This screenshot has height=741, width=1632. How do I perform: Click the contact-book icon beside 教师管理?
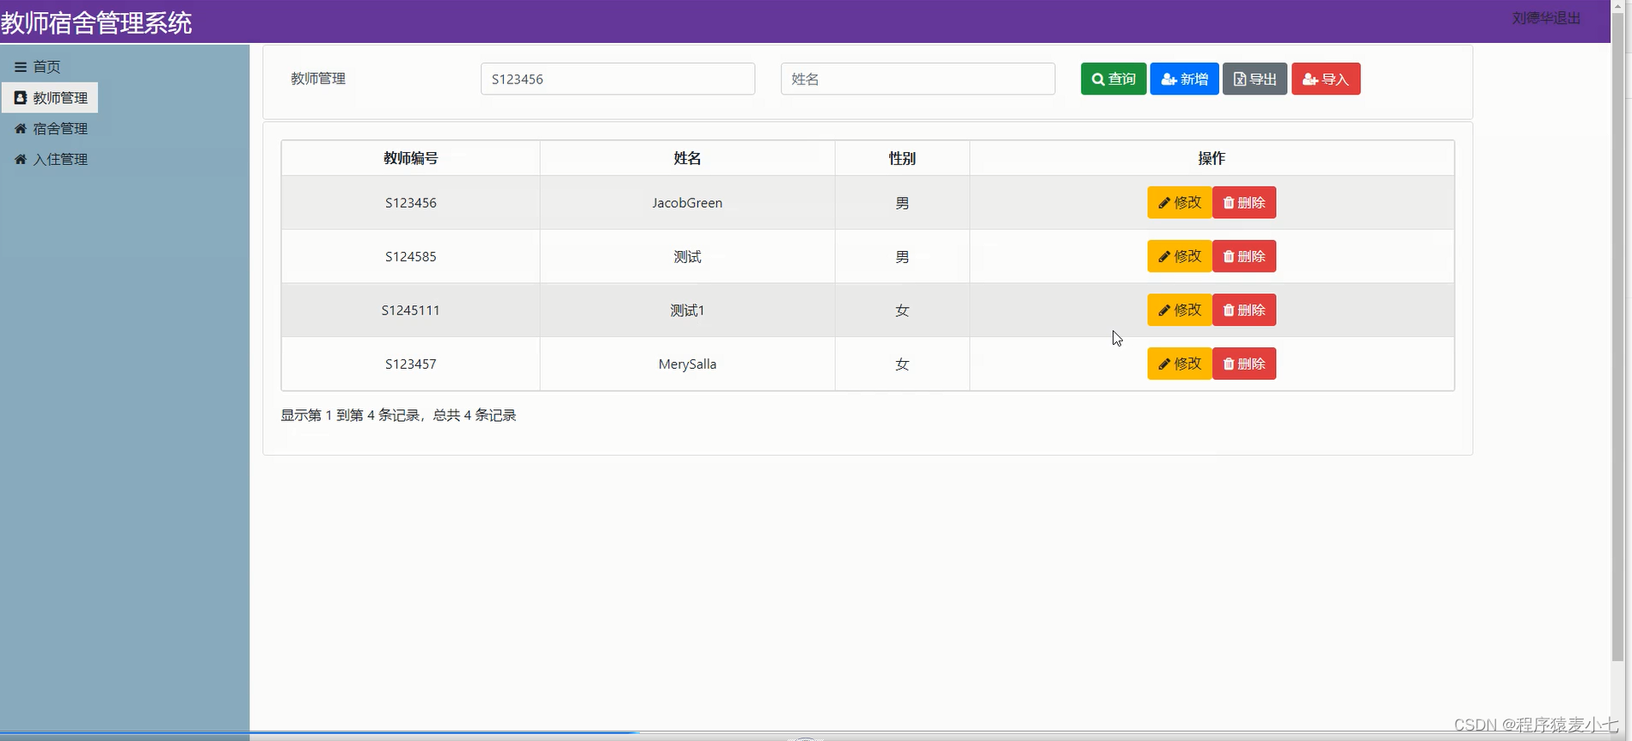pyautogui.click(x=21, y=98)
